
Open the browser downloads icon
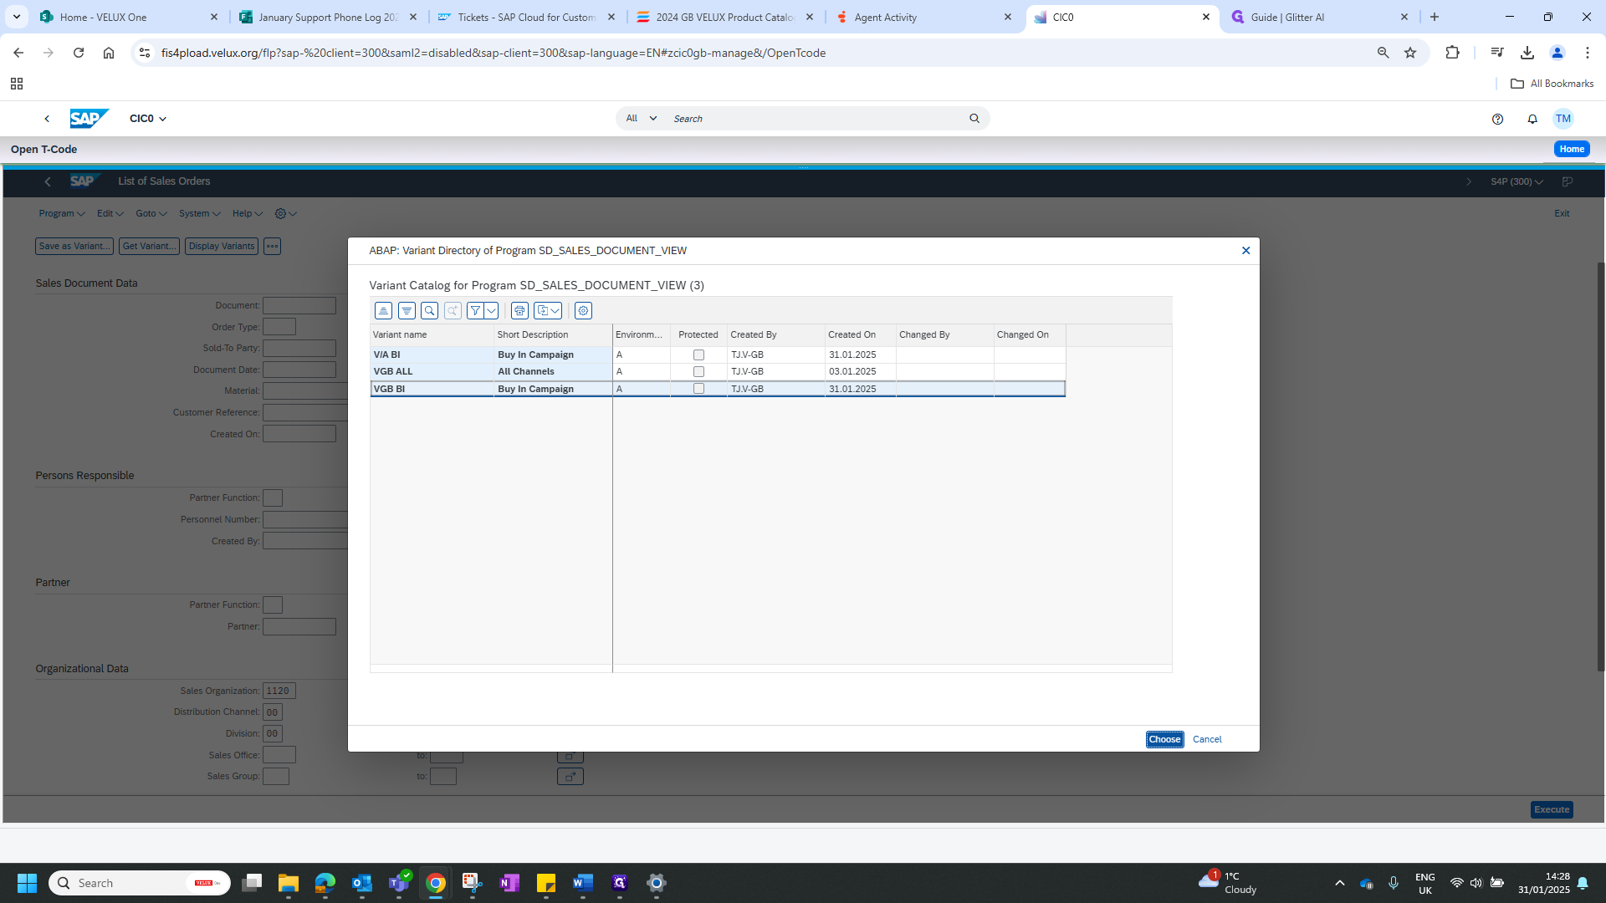(x=1527, y=53)
